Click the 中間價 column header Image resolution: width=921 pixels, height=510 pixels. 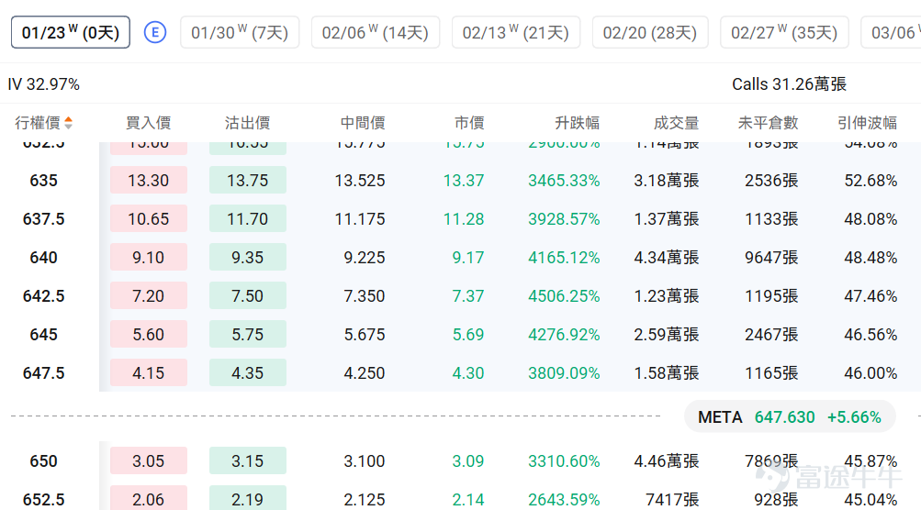363,123
